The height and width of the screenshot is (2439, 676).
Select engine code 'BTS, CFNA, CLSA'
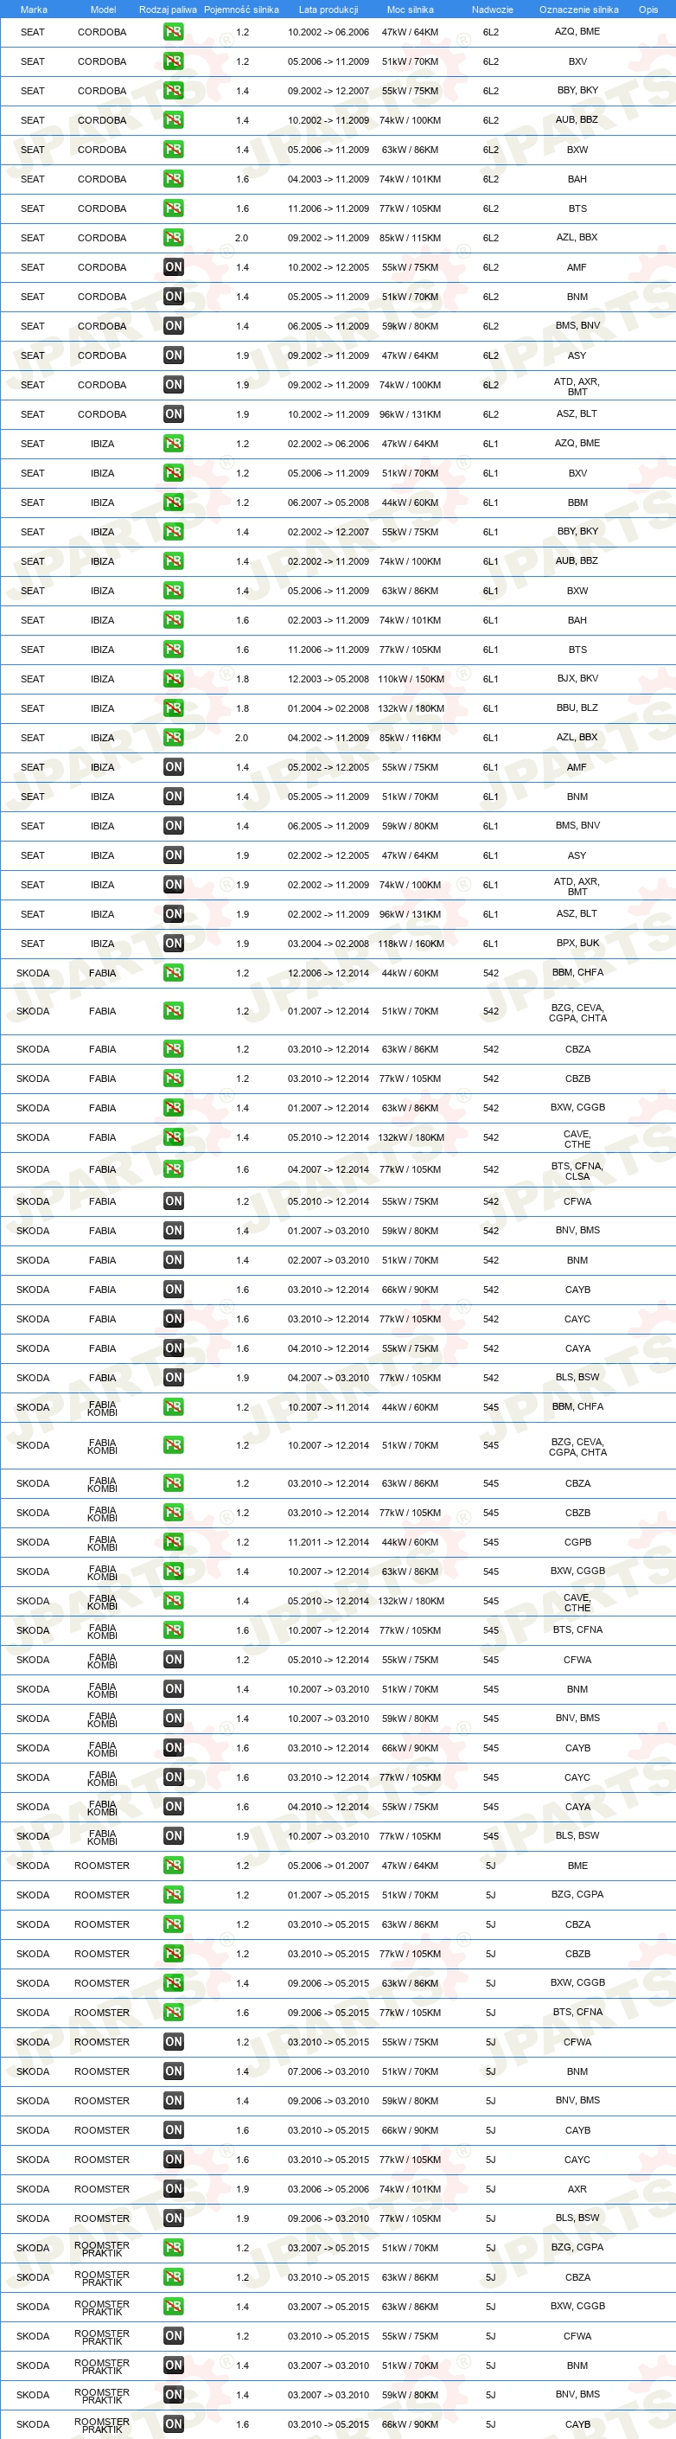tap(577, 1171)
